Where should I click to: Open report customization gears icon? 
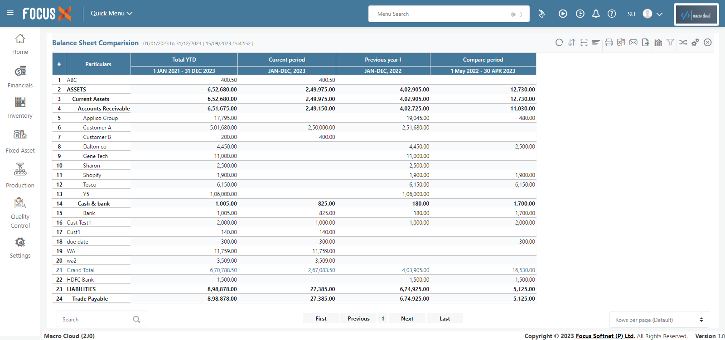695,43
